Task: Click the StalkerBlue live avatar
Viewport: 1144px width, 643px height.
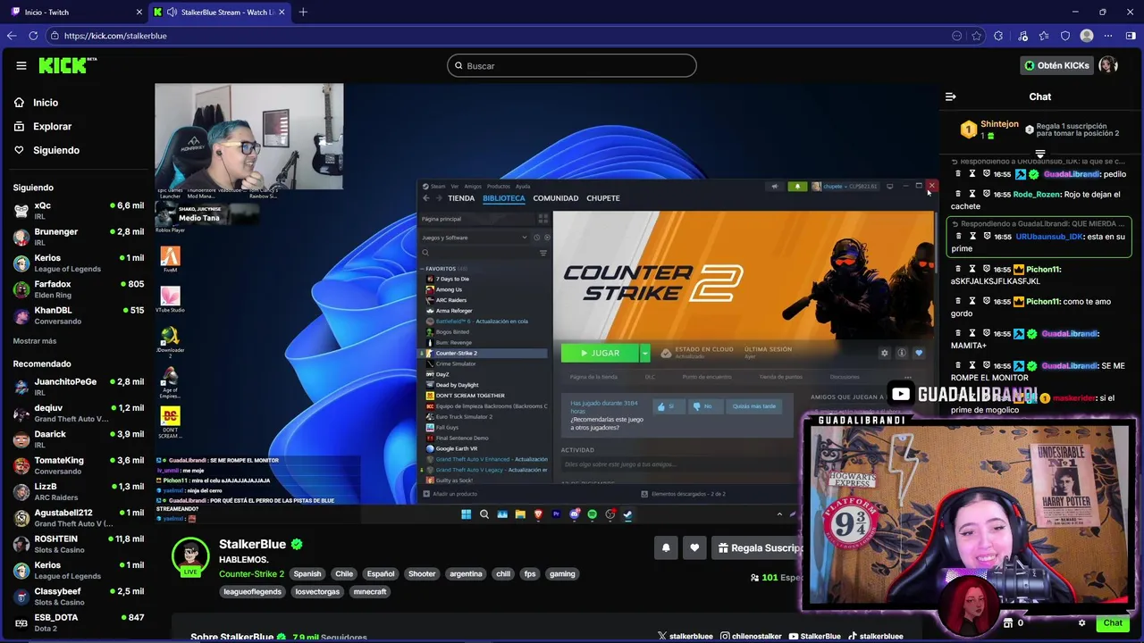Action: [x=190, y=557]
